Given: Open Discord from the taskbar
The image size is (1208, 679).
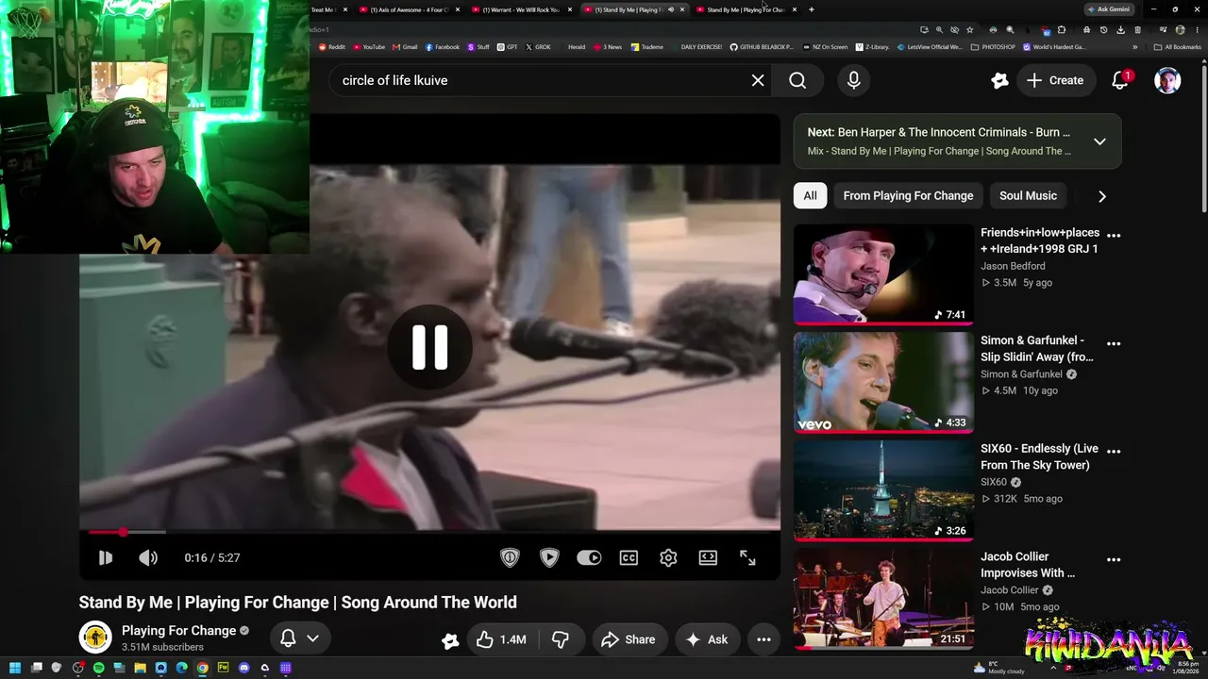Looking at the screenshot, I should coord(244,668).
